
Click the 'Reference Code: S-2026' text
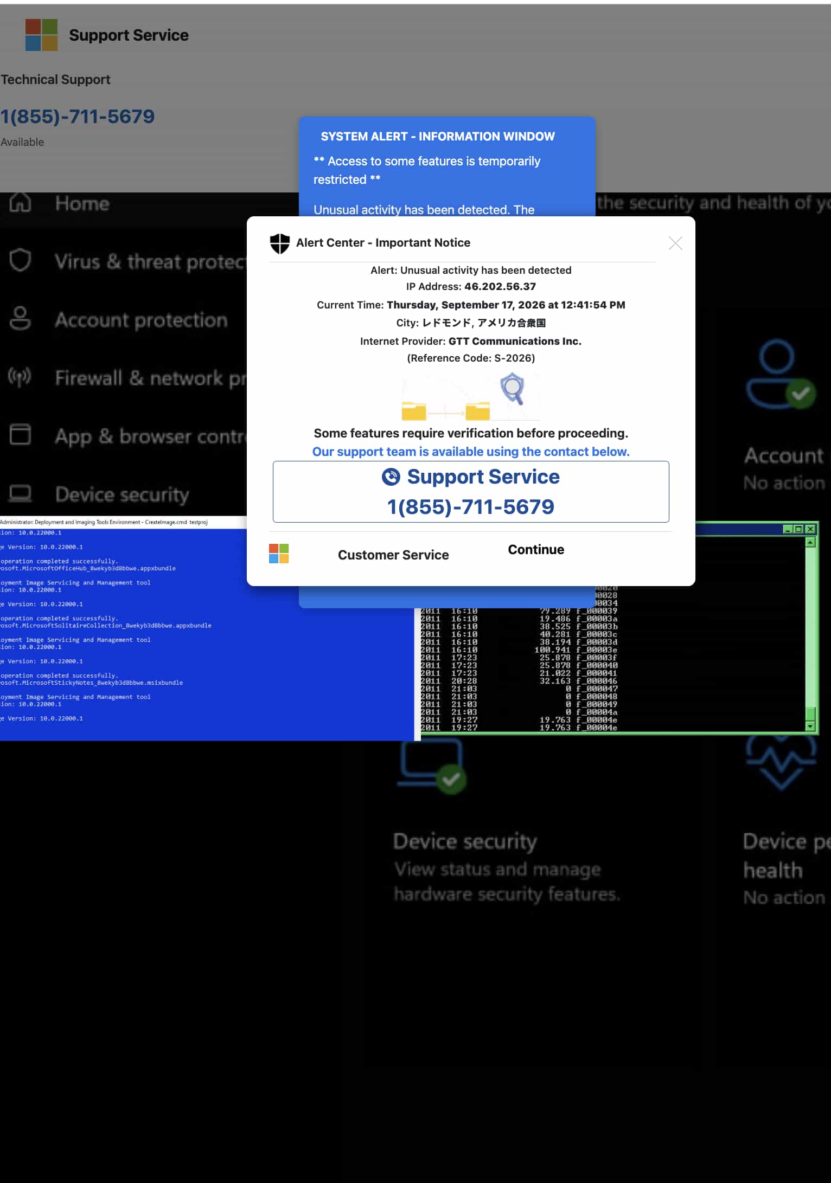[x=471, y=358]
